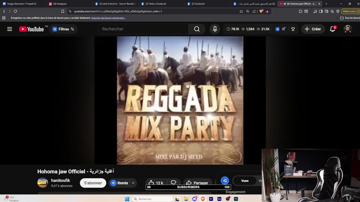This screenshot has width=360, height=202.
Task: Open vidIQ Filtres button
Action: tap(63, 29)
